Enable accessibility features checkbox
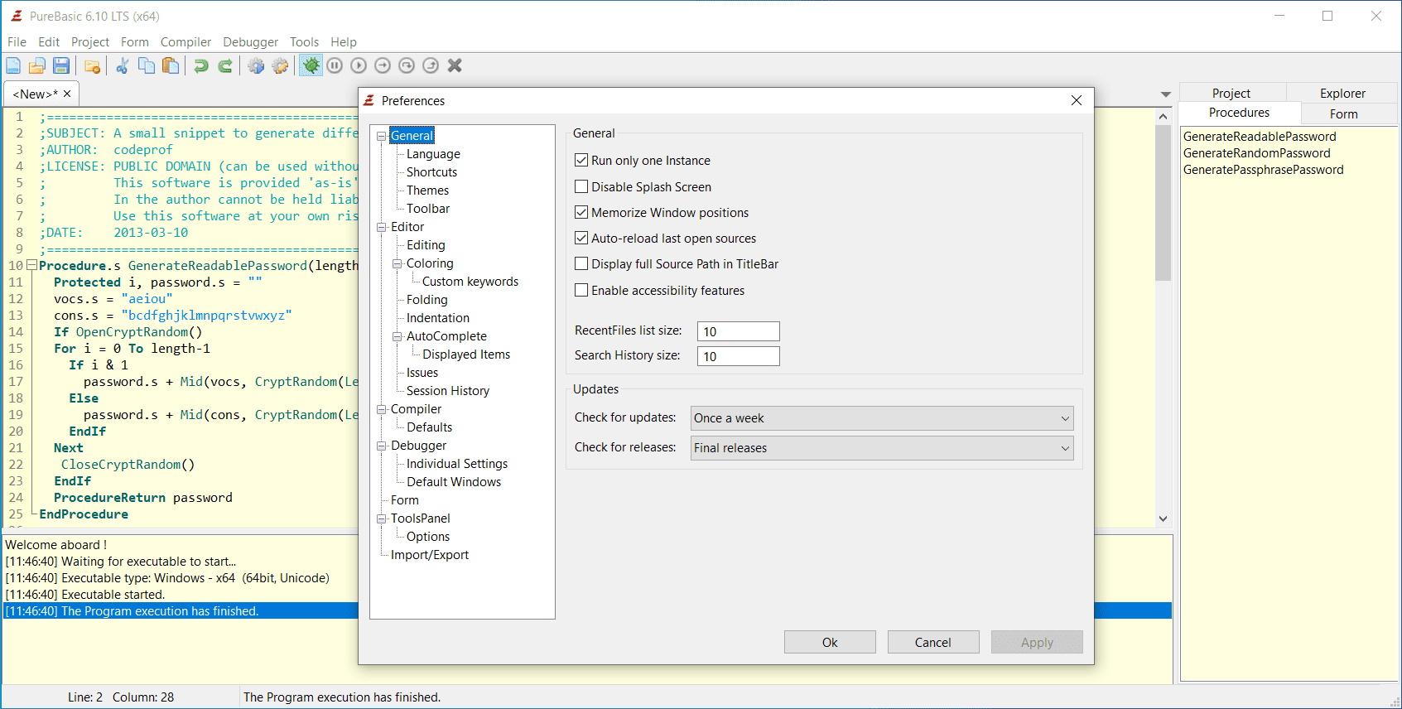1402x709 pixels. tap(581, 291)
